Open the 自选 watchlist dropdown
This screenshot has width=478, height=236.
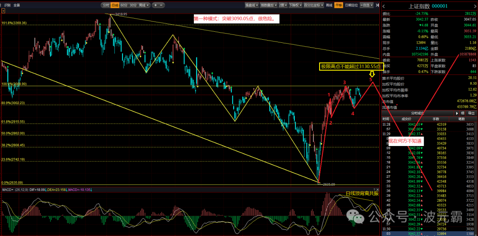[x=366, y=5]
